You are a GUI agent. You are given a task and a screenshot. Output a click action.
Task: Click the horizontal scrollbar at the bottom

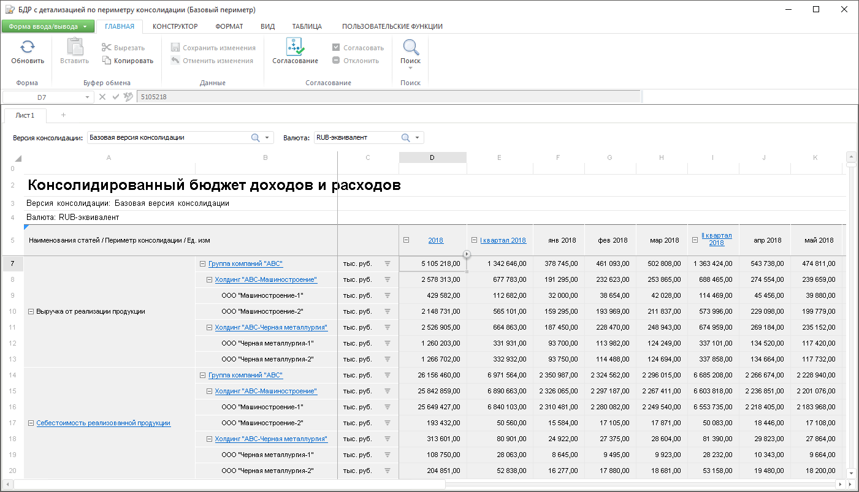pos(230,484)
